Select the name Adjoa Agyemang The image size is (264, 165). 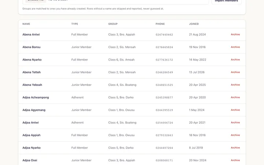tap(34, 110)
